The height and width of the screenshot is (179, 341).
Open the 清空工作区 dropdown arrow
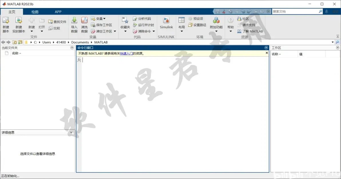[115, 31]
